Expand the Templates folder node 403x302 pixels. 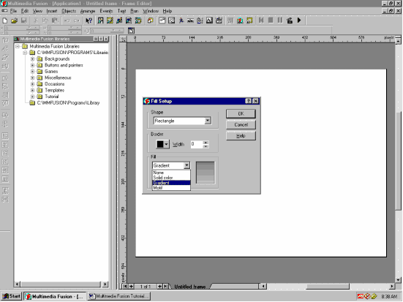(x=32, y=91)
